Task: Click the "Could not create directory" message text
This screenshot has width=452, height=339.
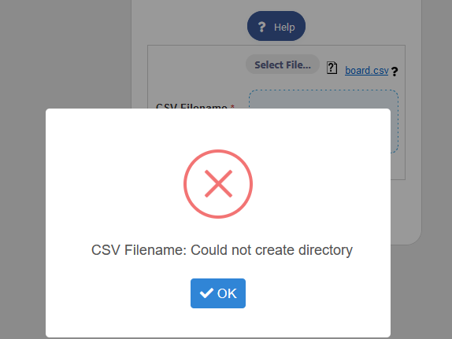Action: (272, 249)
